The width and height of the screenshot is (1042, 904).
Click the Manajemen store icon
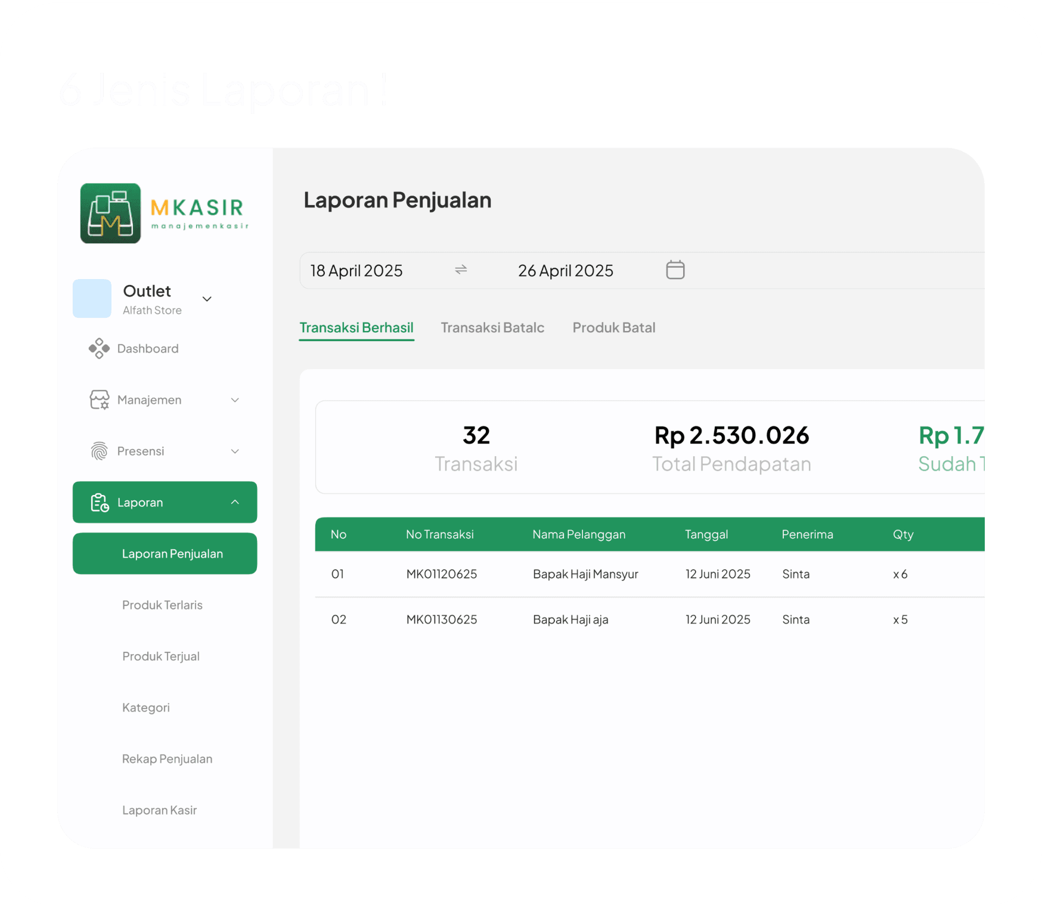(99, 400)
